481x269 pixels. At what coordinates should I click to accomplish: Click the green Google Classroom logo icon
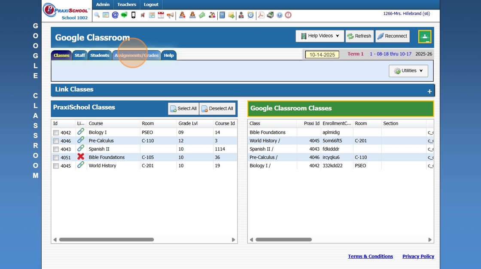[424, 37]
